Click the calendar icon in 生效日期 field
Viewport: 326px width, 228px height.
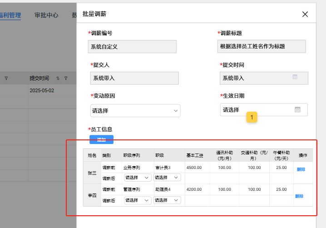point(297,109)
